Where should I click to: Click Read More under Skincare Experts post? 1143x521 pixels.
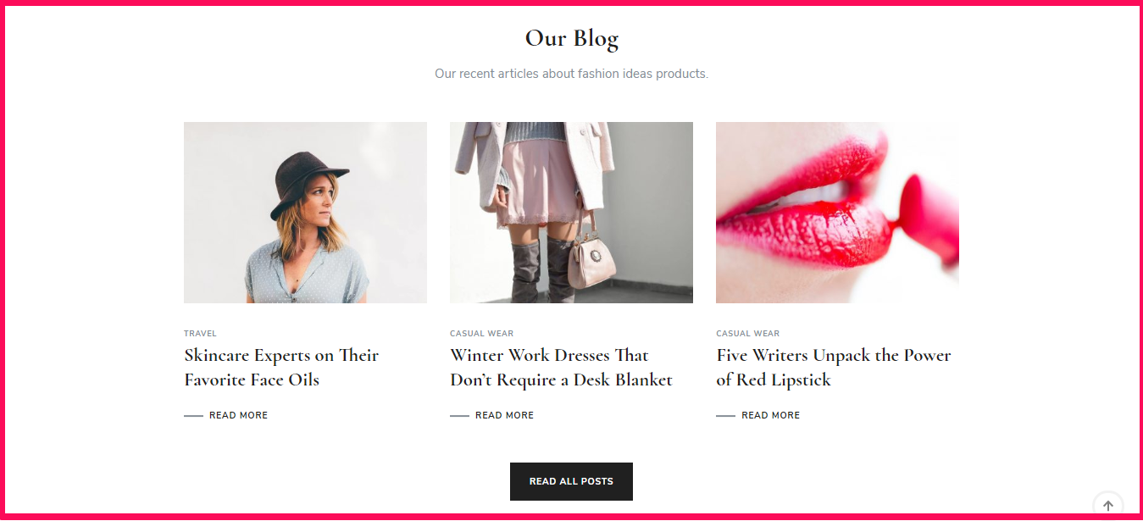tap(238, 415)
